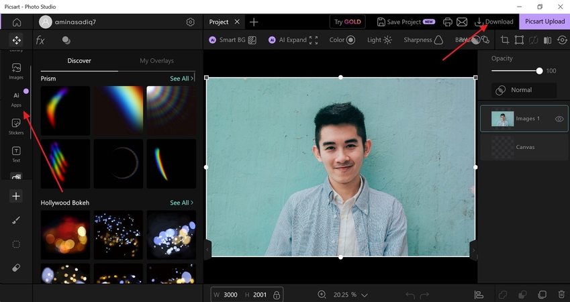
Task: Select the Project tab
Action: pos(218,21)
